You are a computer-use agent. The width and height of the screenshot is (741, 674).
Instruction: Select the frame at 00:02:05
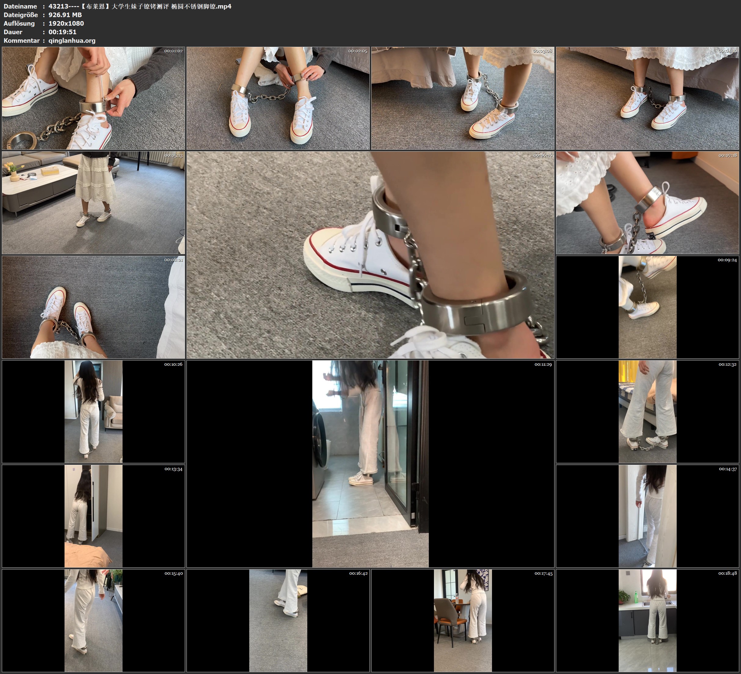point(278,98)
